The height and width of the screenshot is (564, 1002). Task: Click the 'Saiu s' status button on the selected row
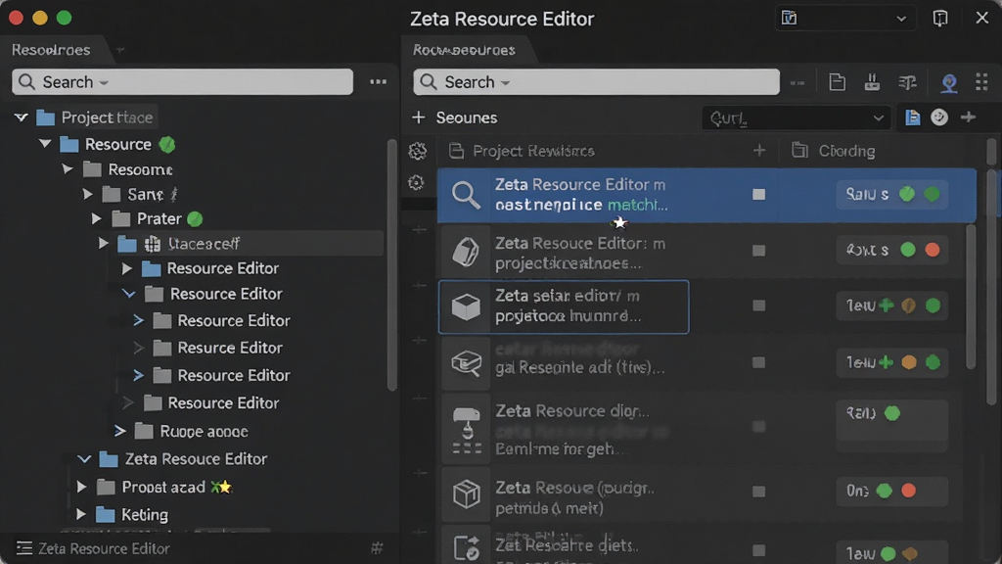pyautogui.click(x=891, y=194)
